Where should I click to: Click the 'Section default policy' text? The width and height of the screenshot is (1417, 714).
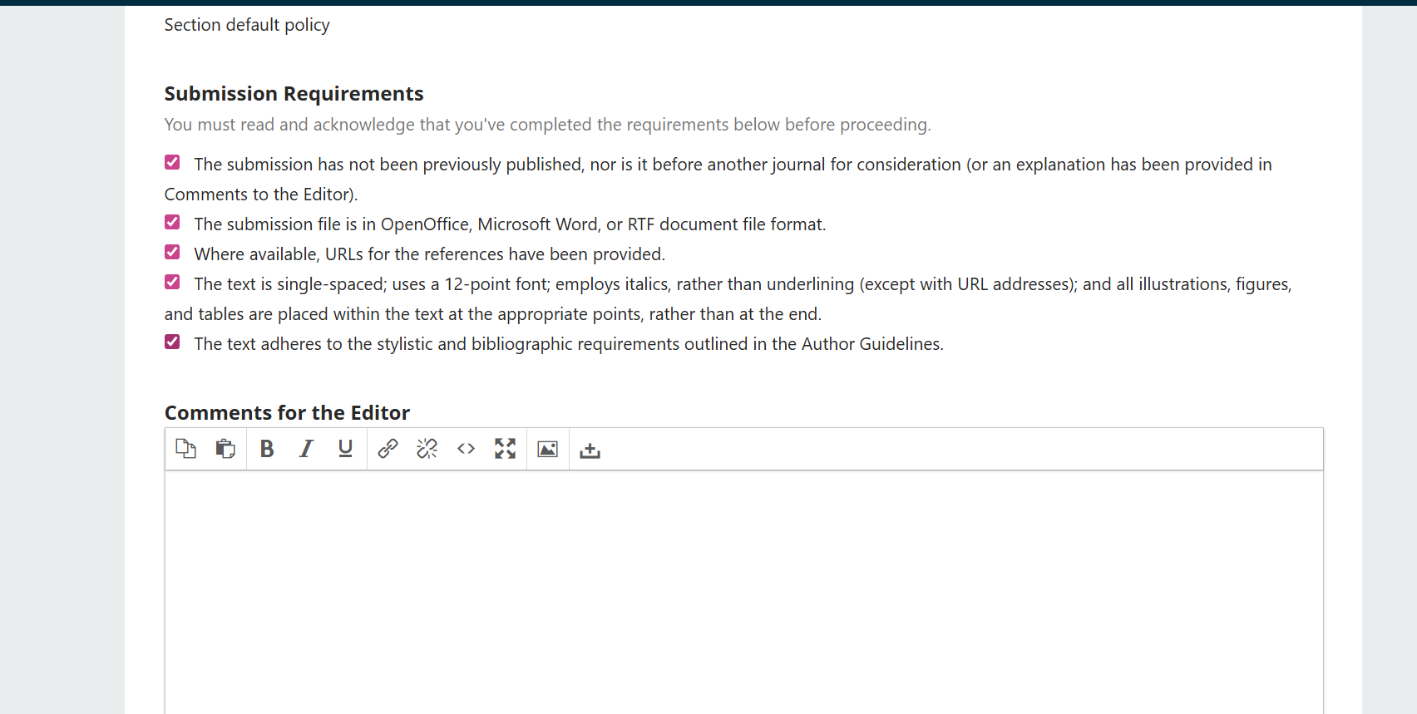tap(247, 25)
